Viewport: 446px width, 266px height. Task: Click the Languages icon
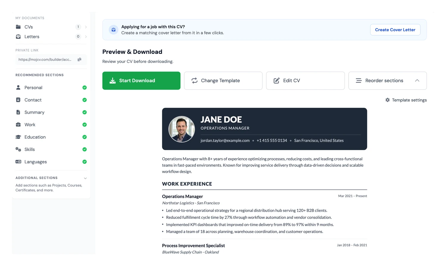(18, 162)
